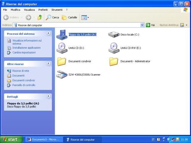Click the window title bar computer icon
Viewport: 191px width, 143px height.
[x=3, y=4]
